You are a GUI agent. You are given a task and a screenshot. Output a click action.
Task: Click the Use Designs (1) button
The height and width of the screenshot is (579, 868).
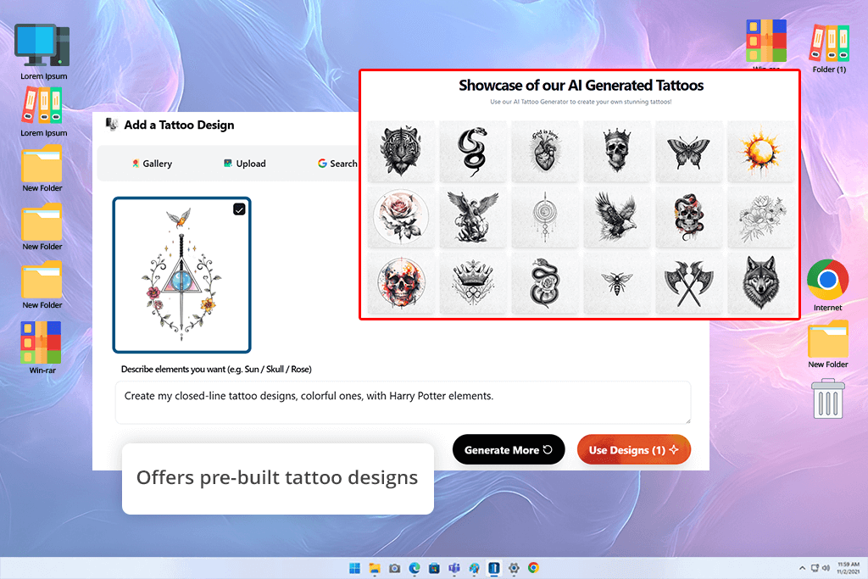click(634, 449)
